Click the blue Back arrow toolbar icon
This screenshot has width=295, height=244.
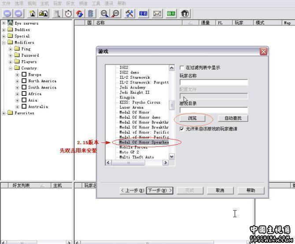[x=7, y=14]
